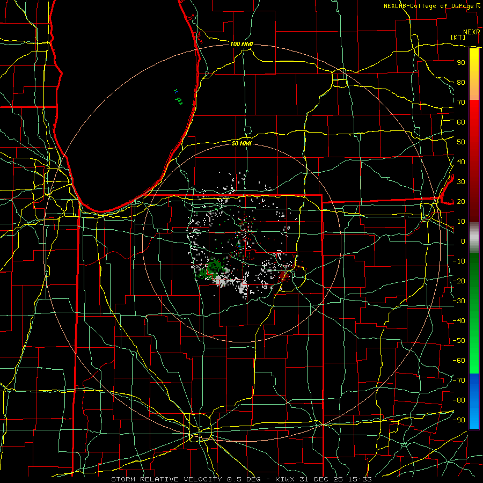483x483 pixels.
Task: Click the -80 knot scale label
Action: tap(459, 400)
